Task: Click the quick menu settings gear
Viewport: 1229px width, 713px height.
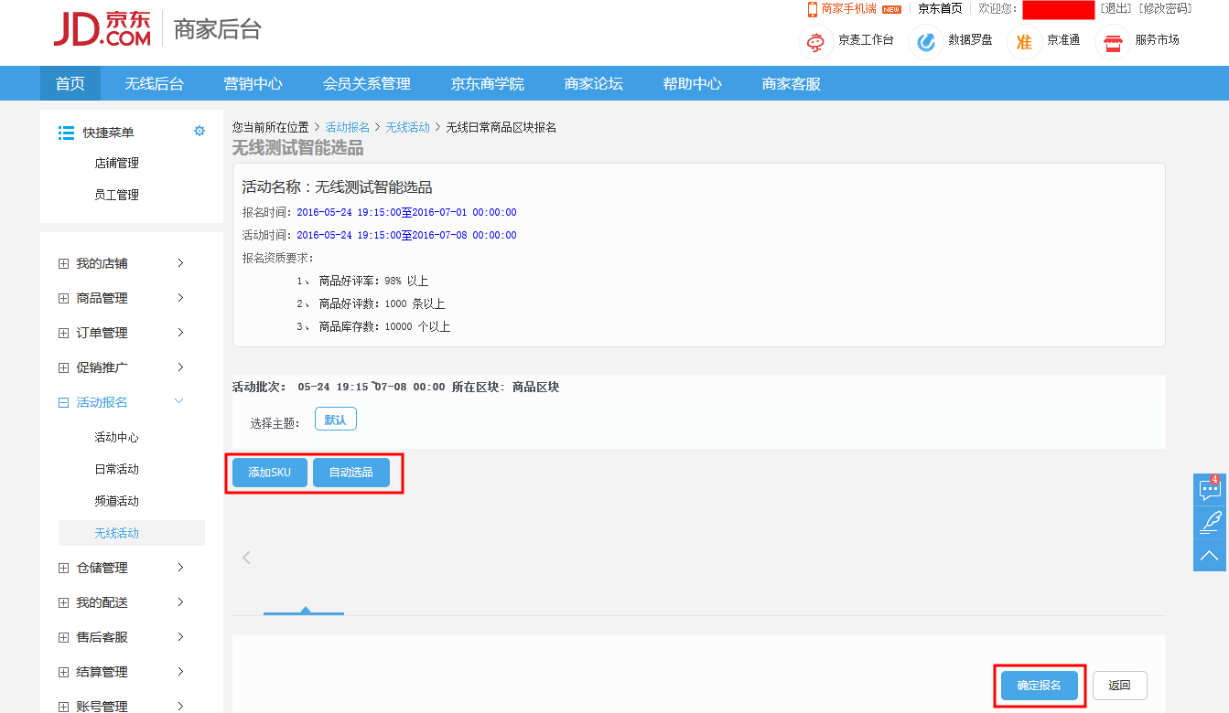Action: point(199,132)
